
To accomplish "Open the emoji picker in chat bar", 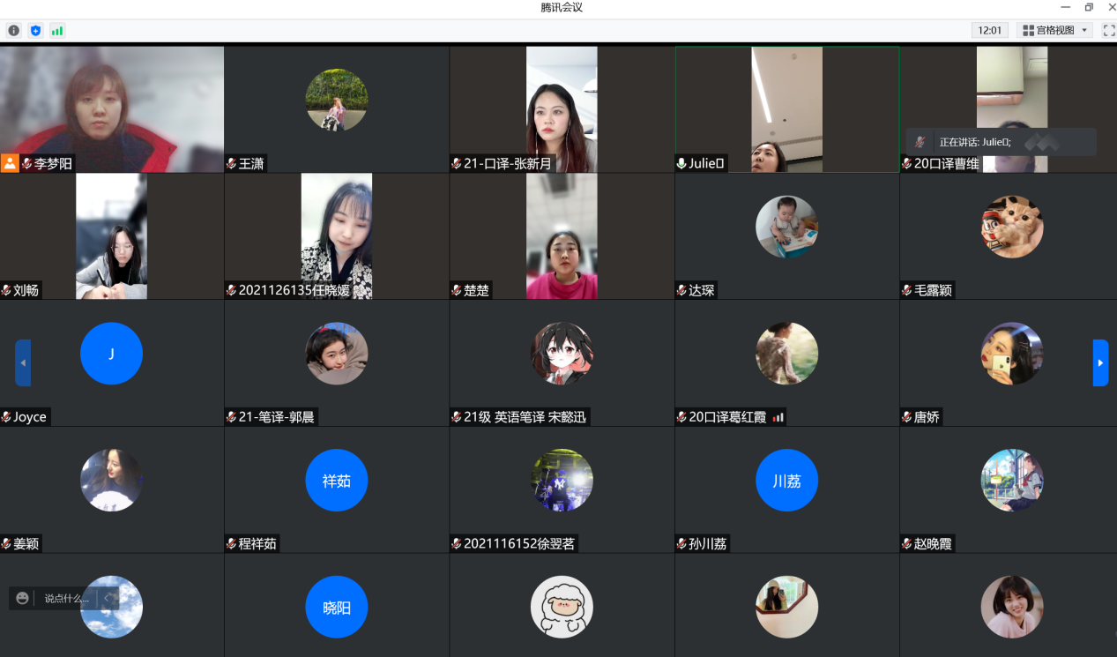I will point(23,598).
